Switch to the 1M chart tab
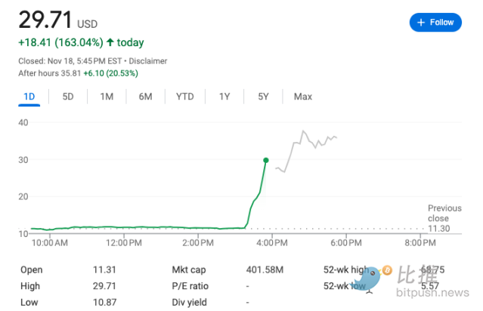Image resolution: width=483 pixels, height=311 pixels. click(107, 97)
